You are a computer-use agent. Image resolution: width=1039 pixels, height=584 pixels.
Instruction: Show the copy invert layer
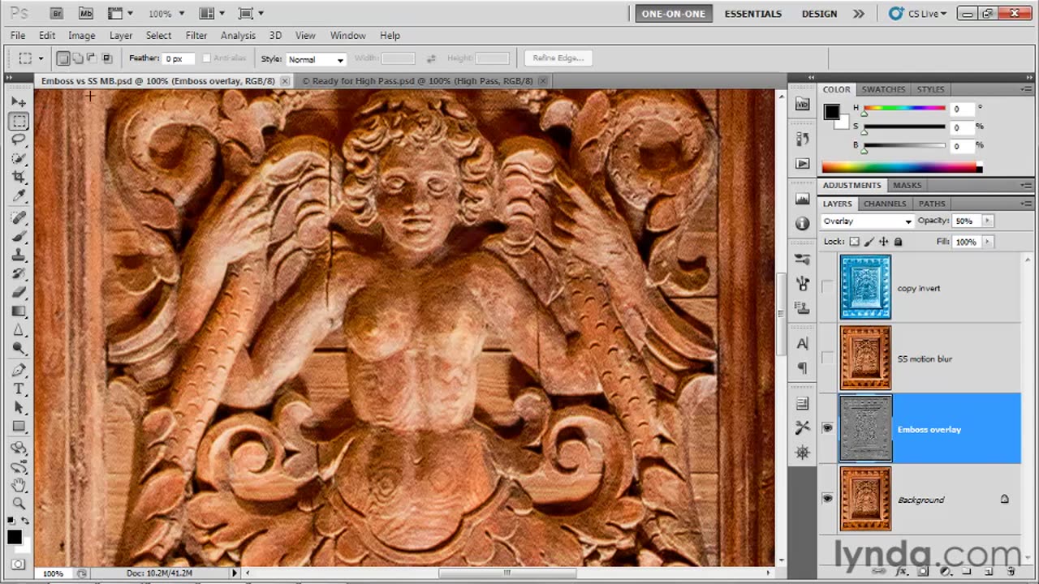click(x=827, y=287)
